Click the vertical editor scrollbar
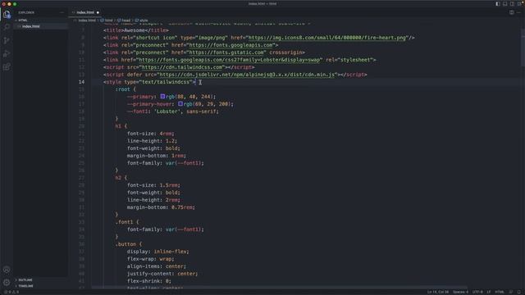This screenshot has width=525, height=295. point(523,47)
